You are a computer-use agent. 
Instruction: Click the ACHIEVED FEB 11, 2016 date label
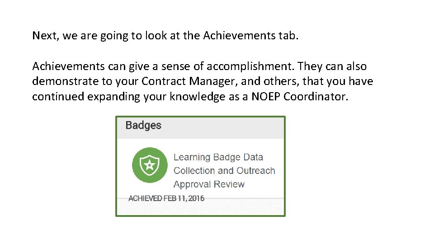[x=166, y=198]
